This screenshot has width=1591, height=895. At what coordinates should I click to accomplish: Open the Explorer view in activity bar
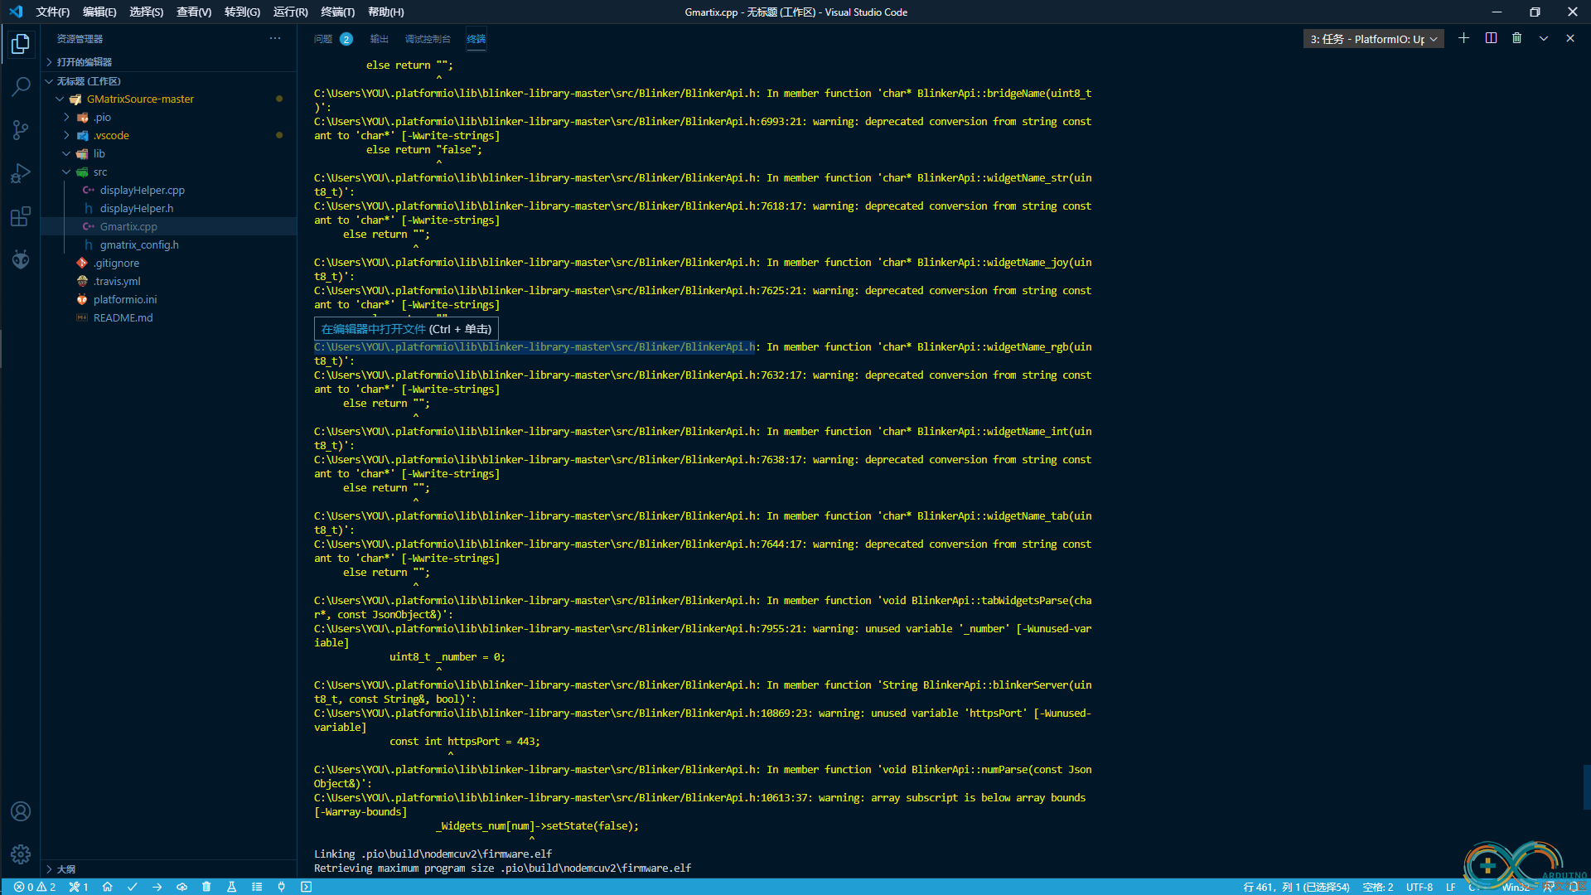point(21,43)
